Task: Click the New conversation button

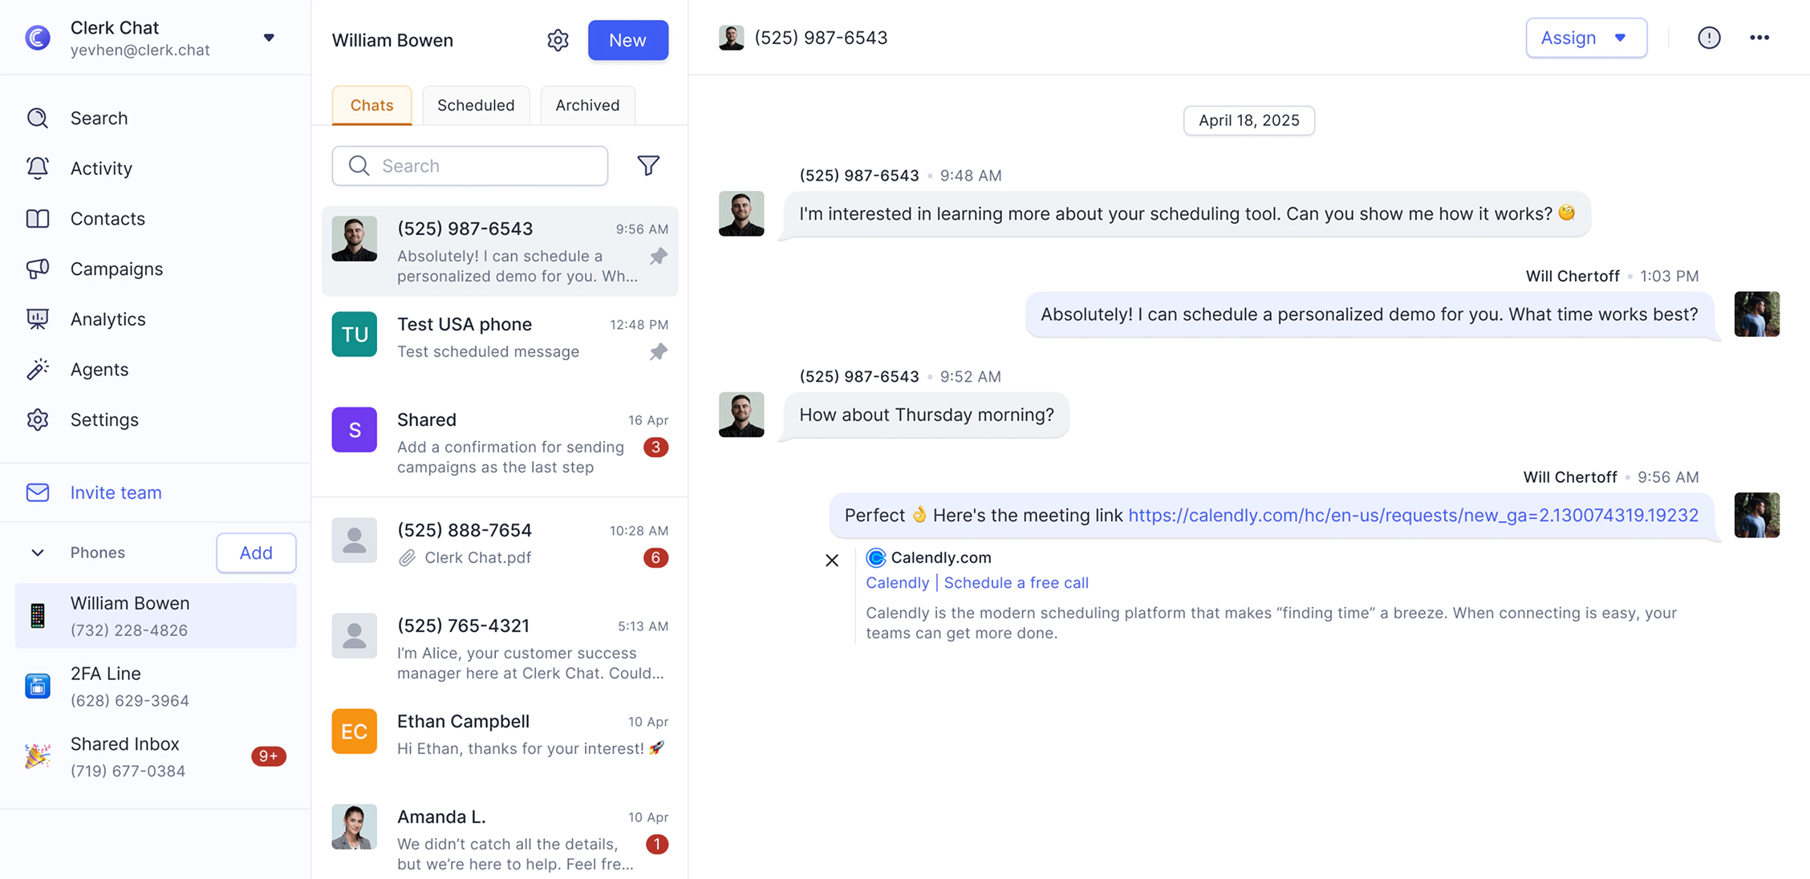Action: click(627, 40)
